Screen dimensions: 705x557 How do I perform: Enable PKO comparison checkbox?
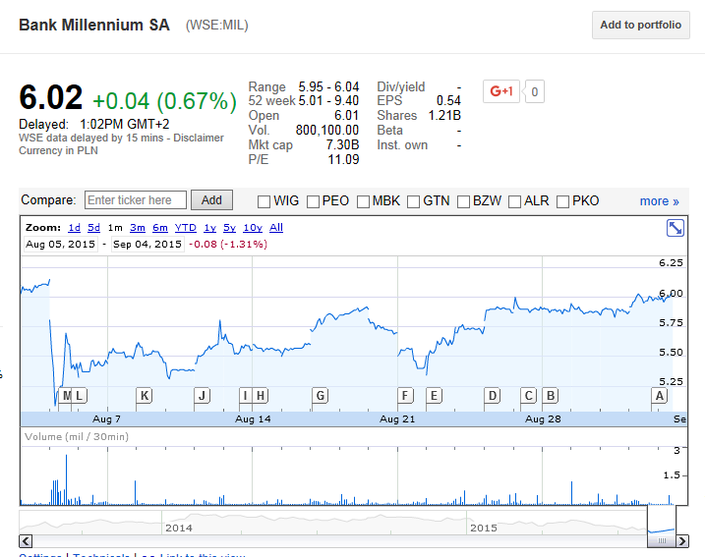563,201
